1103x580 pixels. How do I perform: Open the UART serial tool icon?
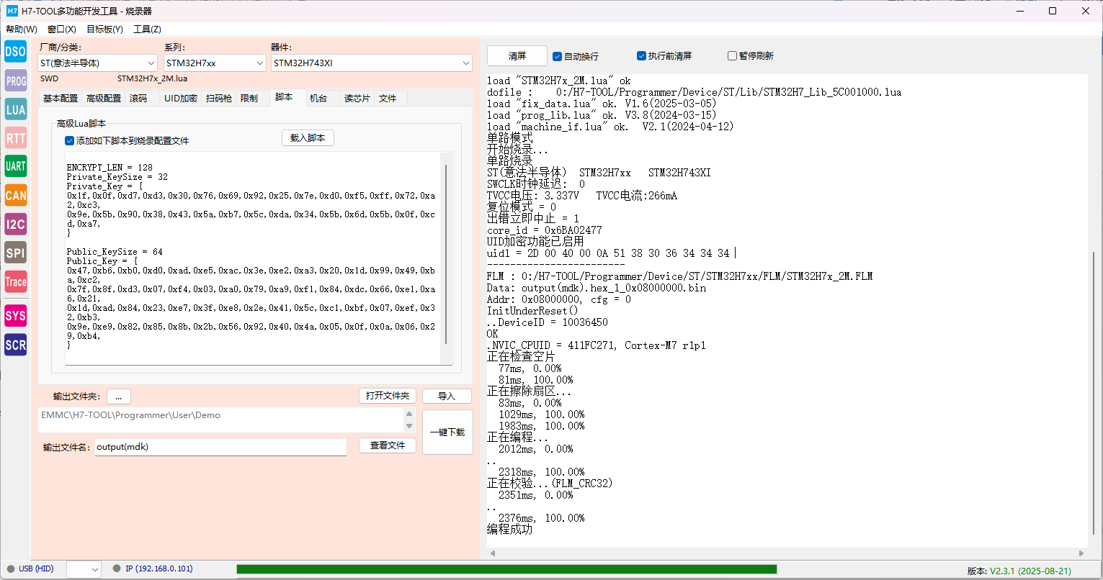(15, 166)
